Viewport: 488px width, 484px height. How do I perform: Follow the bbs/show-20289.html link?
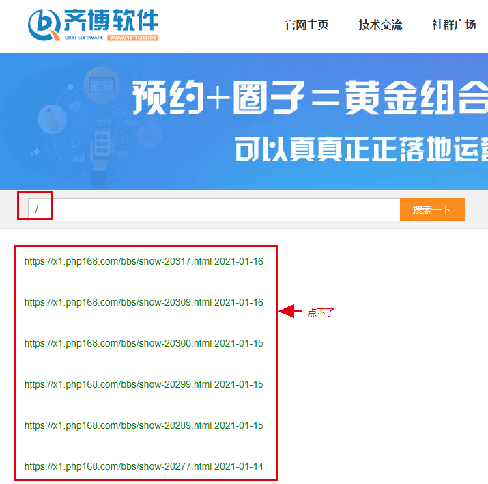pyautogui.click(x=118, y=425)
